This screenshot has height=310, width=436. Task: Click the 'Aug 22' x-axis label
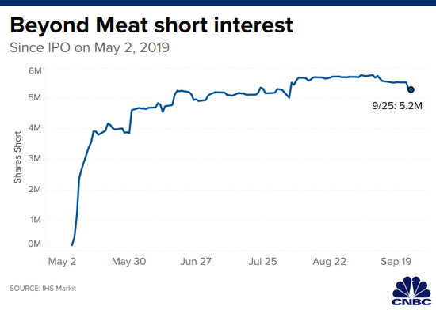[x=329, y=261]
